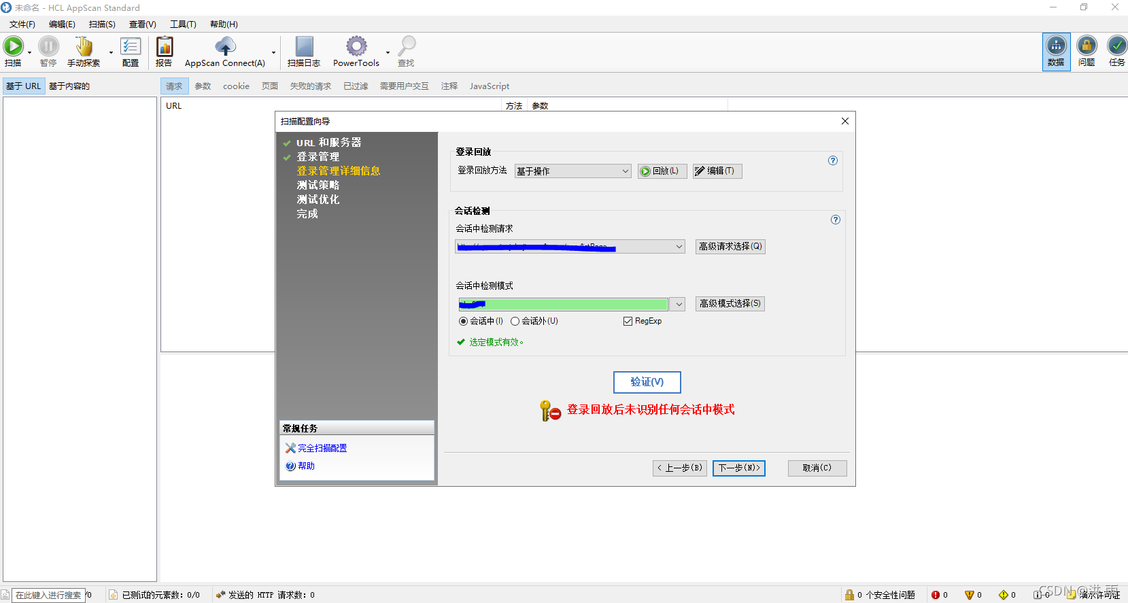The image size is (1128, 603).
Task: Close the scan configuration wizard dialog
Action: point(845,121)
